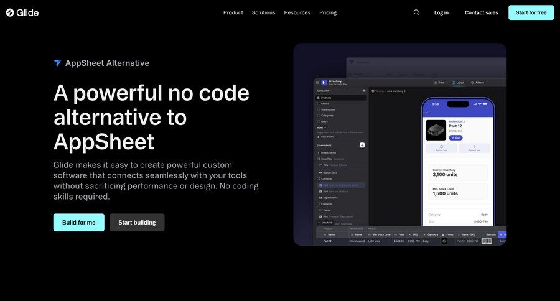
Task: Click the Inventory app icon in preview
Action: (x=324, y=82)
